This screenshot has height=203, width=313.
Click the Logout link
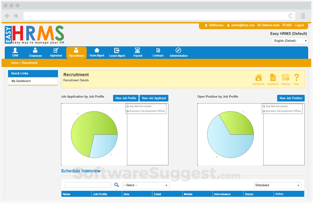tap(300, 25)
